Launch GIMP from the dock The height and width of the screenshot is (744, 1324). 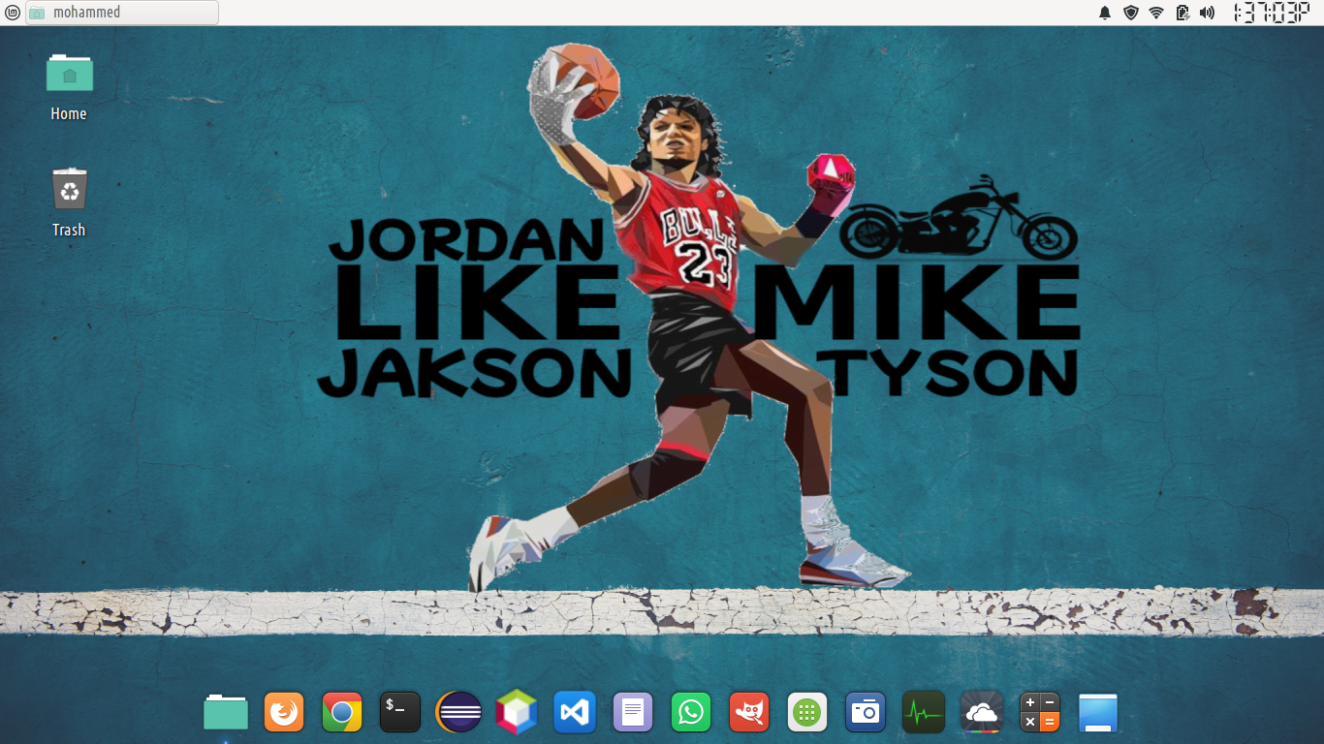pos(749,712)
